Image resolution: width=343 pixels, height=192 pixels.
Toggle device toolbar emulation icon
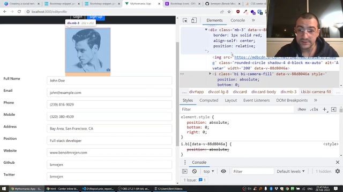pyautogui.click(x=194, y=20)
